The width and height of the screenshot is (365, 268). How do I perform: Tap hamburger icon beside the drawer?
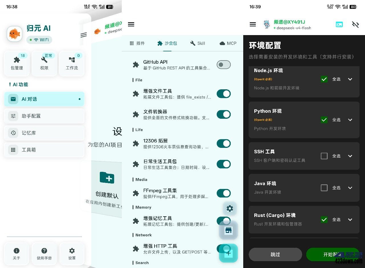(84, 35)
